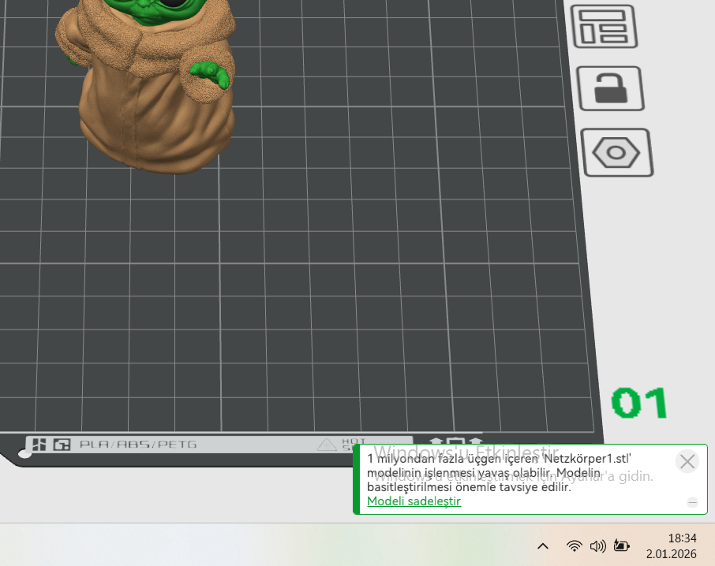
Task: Expand the hidden system tray icons chevron
Action: pyautogui.click(x=543, y=546)
